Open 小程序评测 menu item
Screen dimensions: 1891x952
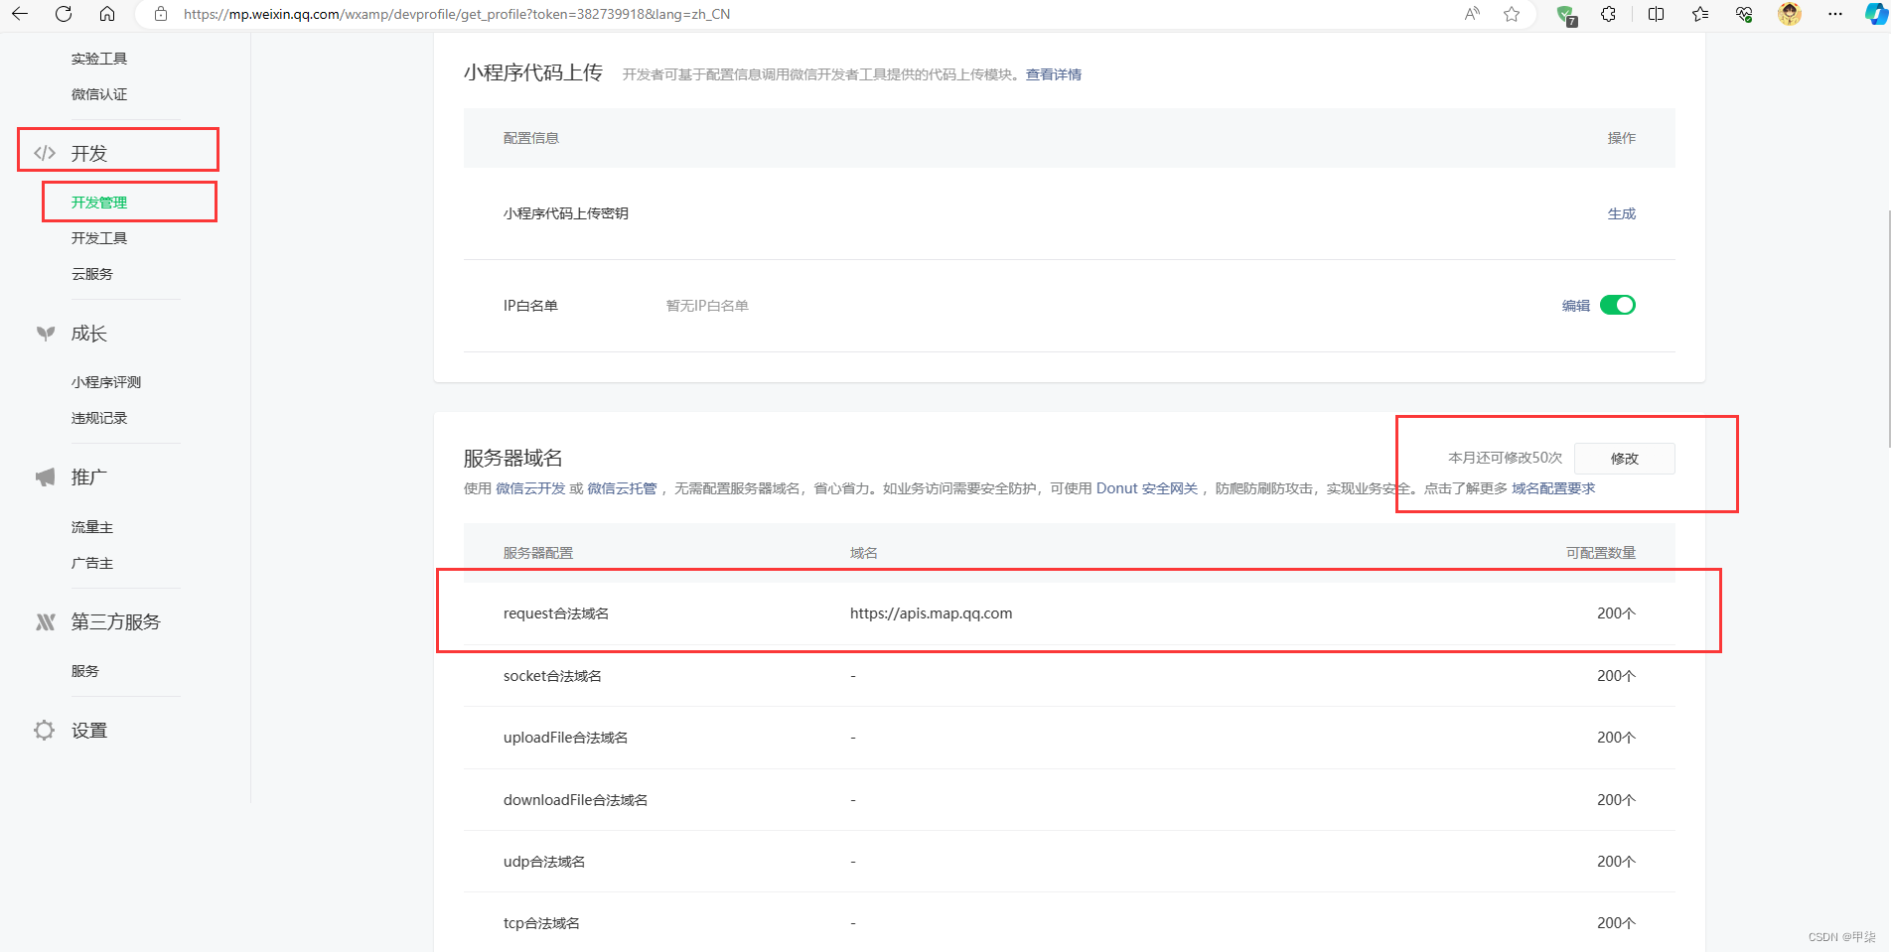click(x=106, y=382)
